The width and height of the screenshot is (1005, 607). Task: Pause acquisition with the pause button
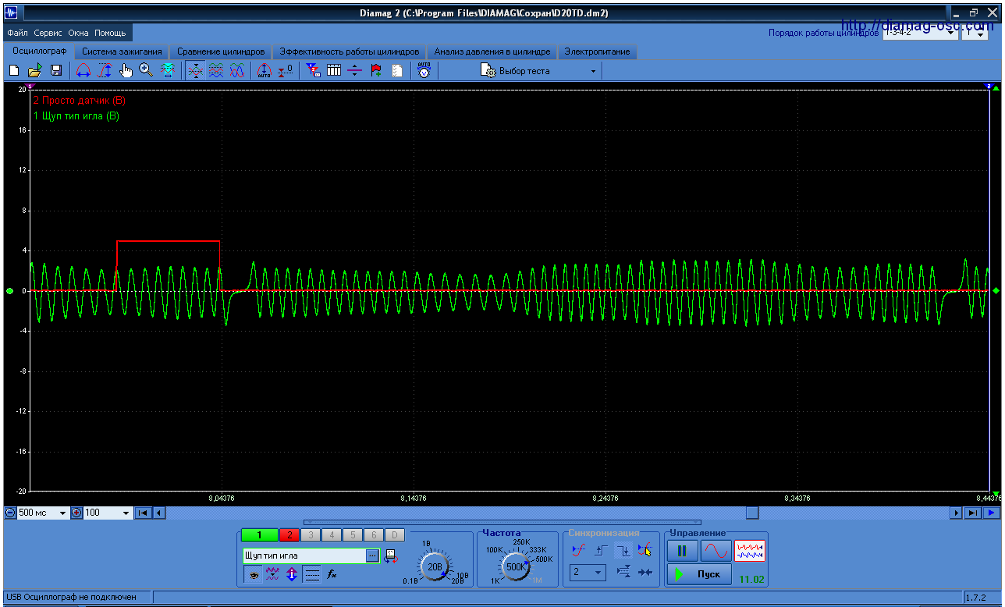tap(682, 552)
